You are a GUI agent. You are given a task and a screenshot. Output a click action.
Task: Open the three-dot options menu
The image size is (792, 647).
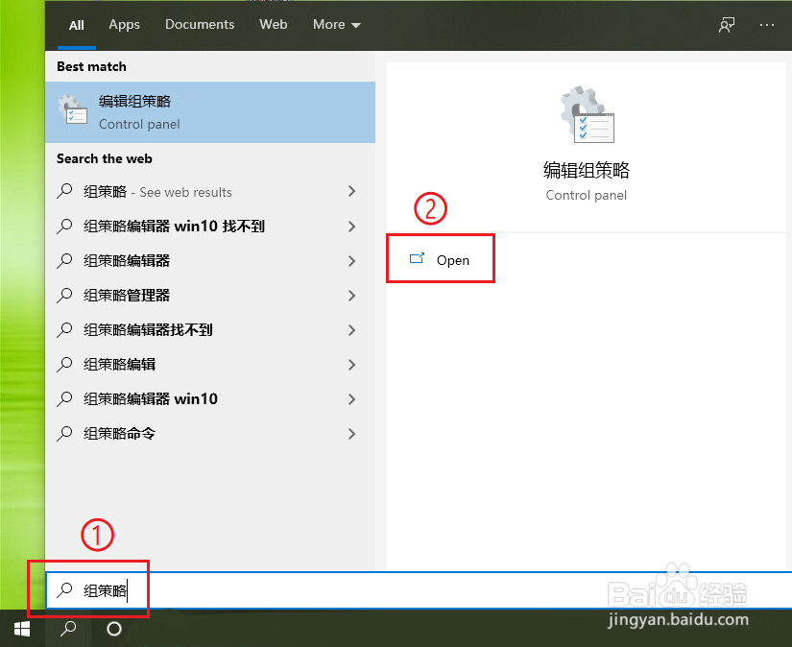pyautogui.click(x=767, y=25)
